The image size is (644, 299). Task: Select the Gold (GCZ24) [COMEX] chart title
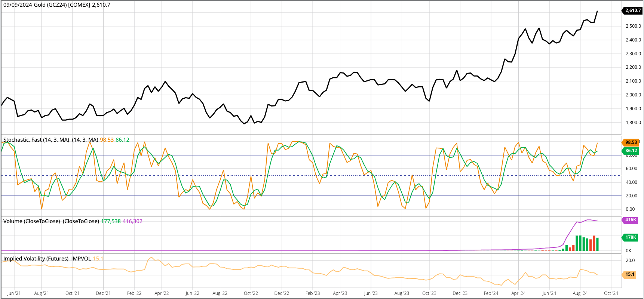tap(56, 5)
